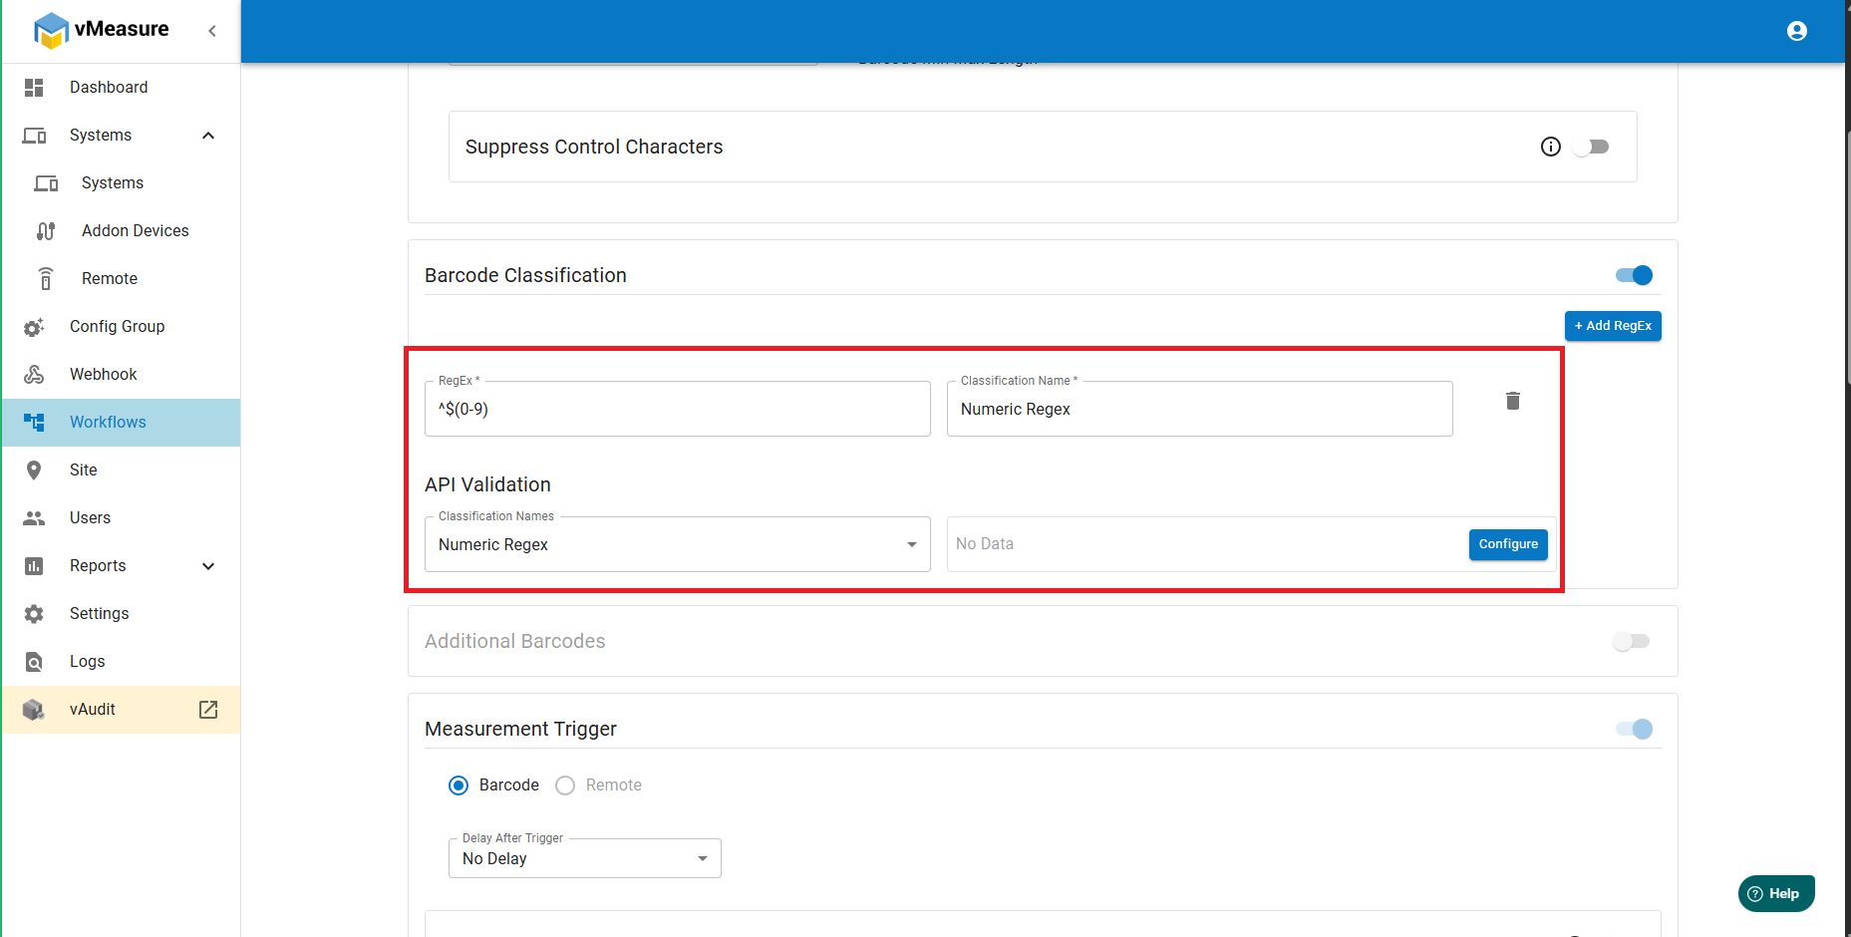Viewport: 1851px width, 937px height.
Task: Click the vMeasure logo icon
Action: click(x=51, y=30)
